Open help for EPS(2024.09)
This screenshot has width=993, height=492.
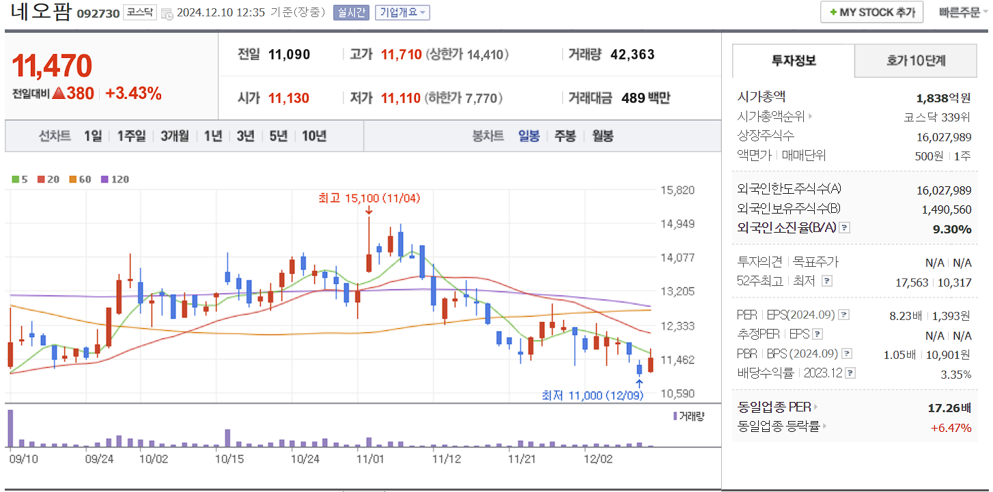(x=843, y=315)
